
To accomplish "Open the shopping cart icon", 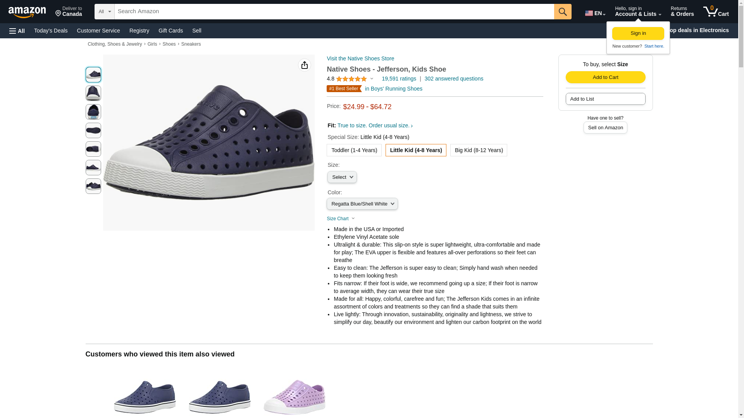I will coord(716,12).
